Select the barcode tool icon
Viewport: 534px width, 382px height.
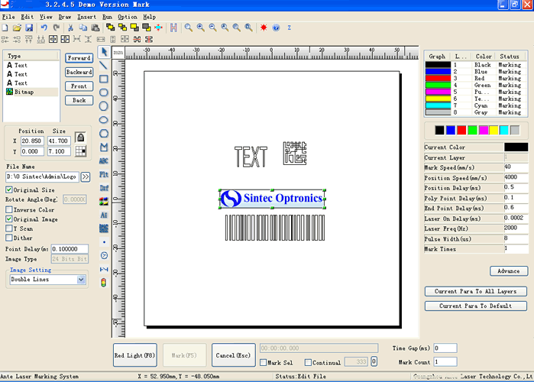coord(104,228)
